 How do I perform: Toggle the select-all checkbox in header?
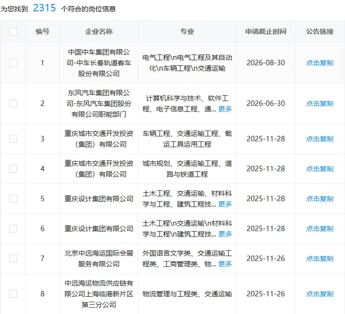pos(13,31)
